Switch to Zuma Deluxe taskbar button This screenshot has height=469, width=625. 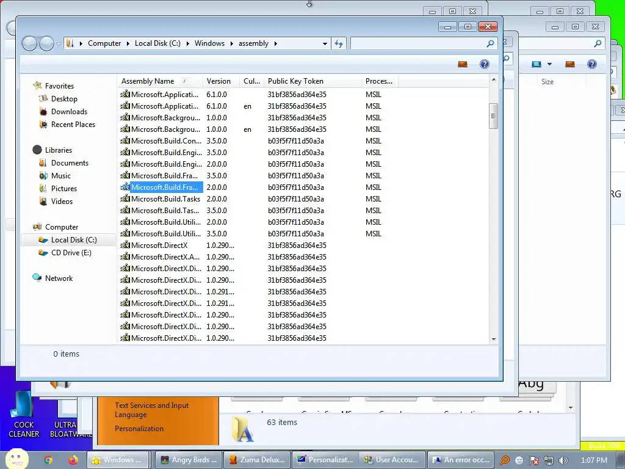(x=257, y=460)
